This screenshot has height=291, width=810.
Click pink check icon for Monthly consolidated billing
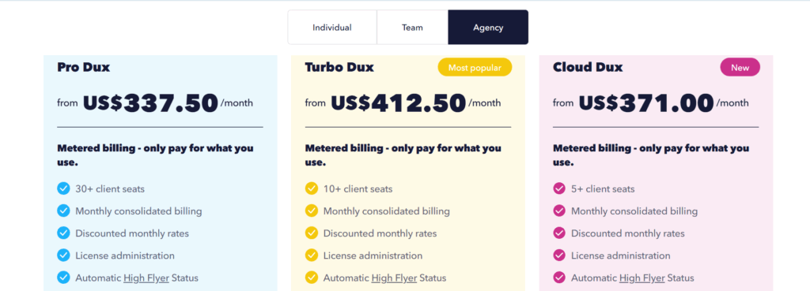click(559, 211)
